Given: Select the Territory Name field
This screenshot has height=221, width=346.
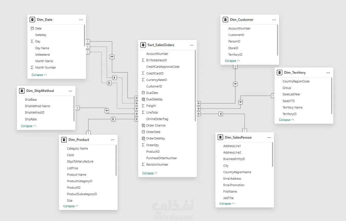Looking at the screenshot, I should (x=292, y=107).
